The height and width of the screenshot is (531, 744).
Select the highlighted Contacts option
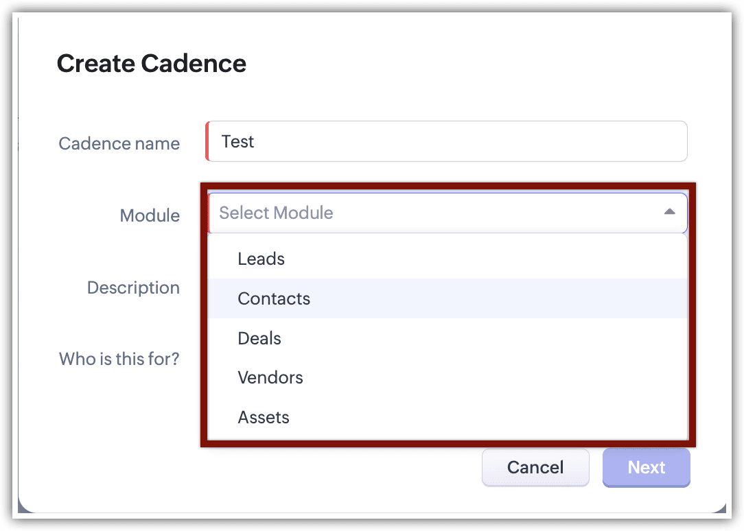(274, 298)
